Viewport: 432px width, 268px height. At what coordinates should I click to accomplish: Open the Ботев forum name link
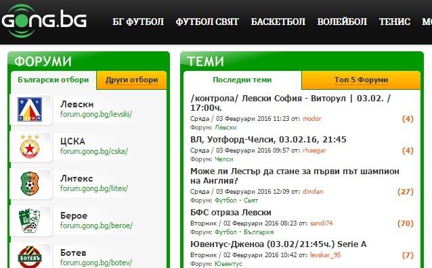click(73, 253)
